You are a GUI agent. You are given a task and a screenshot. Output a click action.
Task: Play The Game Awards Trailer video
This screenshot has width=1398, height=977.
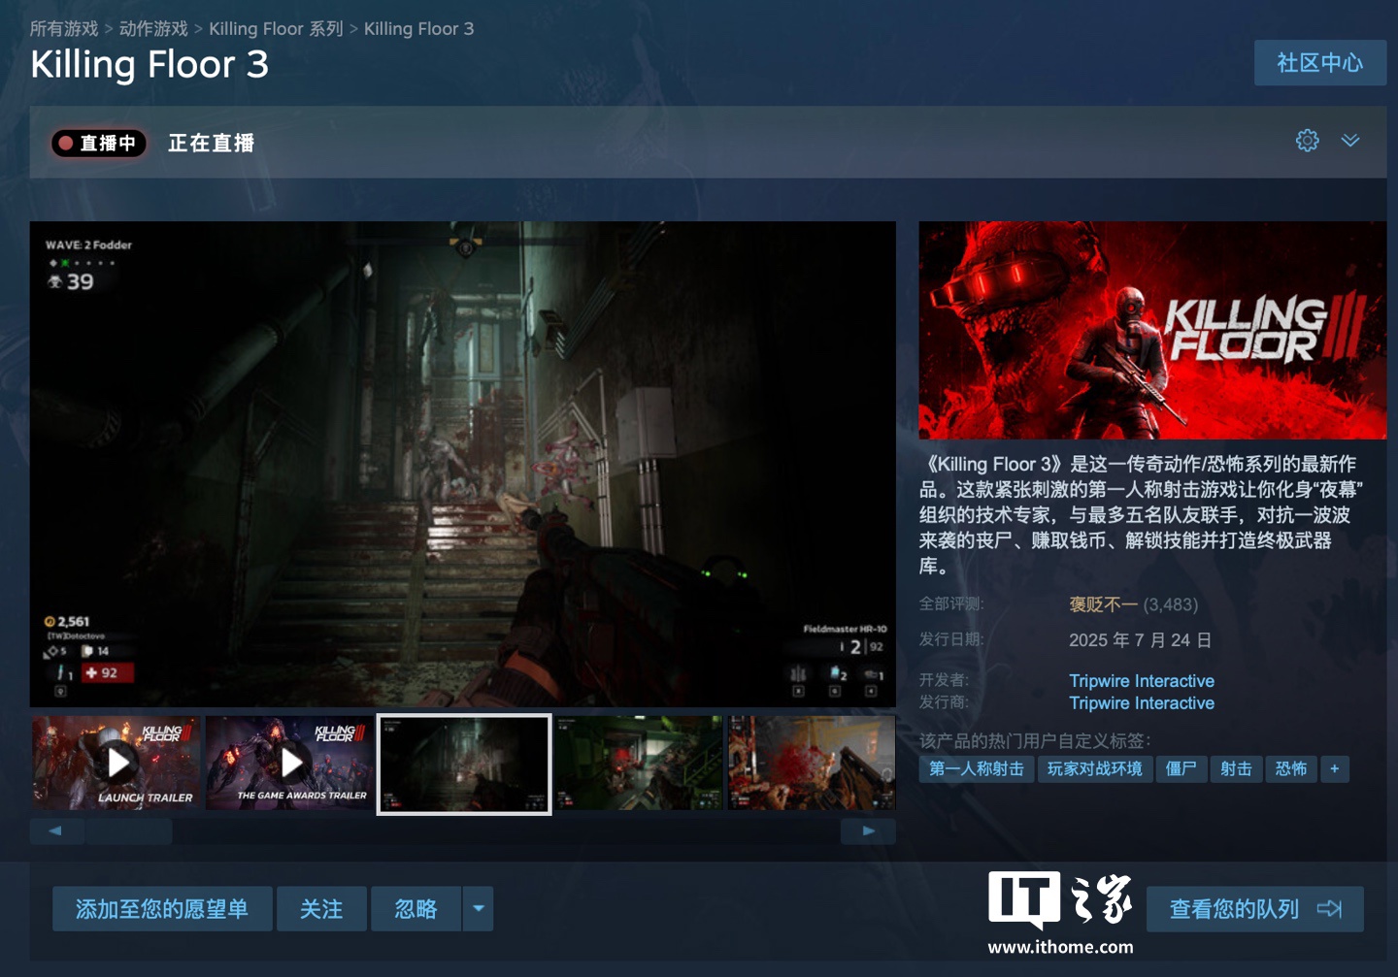(290, 763)
